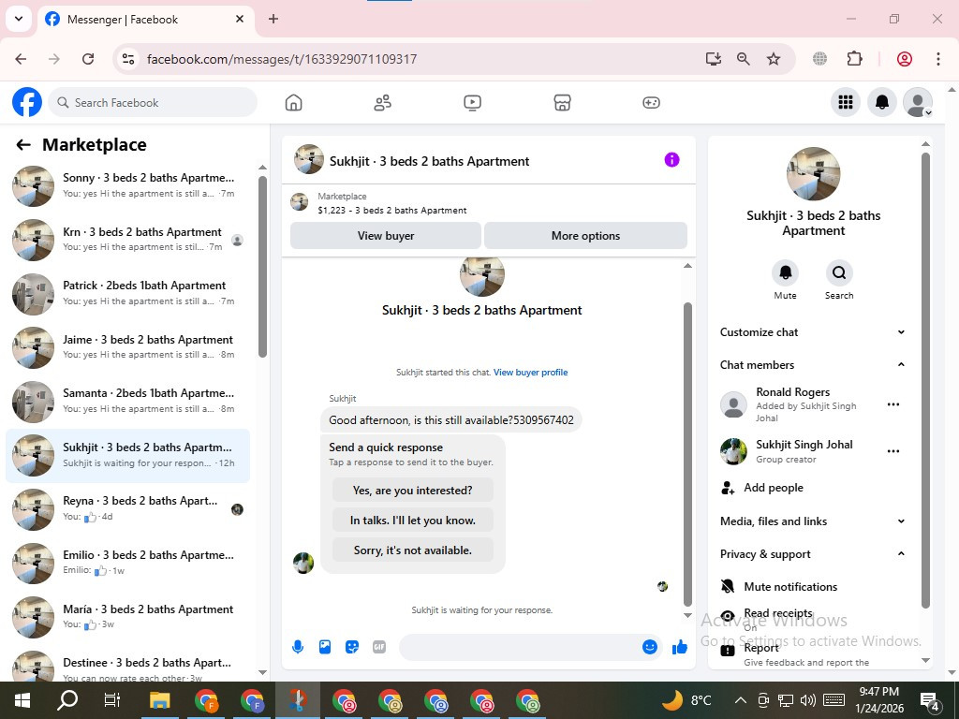Open Sonny apartment conversation
The width and height of the screenshot is (959, 719).
tap(127, 186)
